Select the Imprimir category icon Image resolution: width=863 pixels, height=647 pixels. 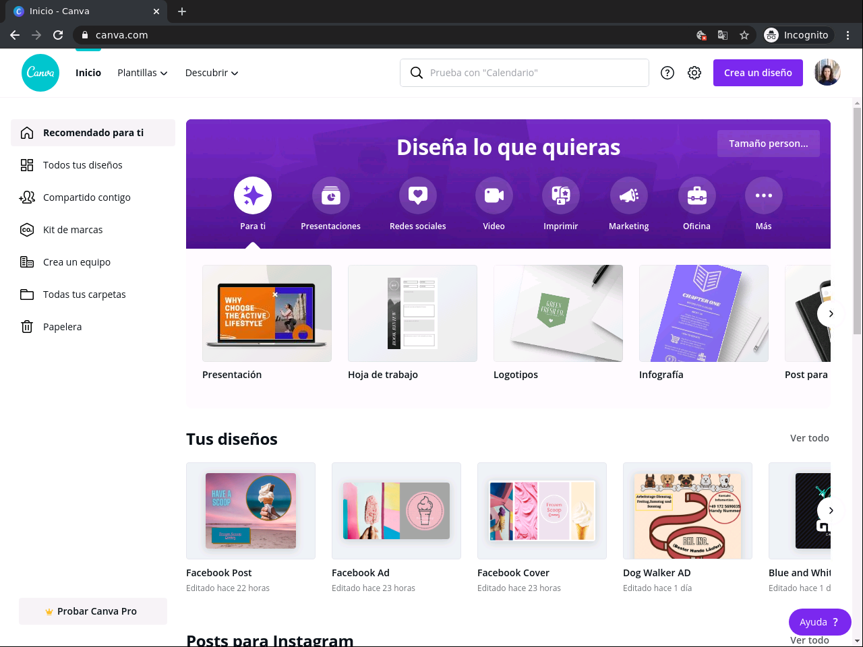tap(561, 195)
